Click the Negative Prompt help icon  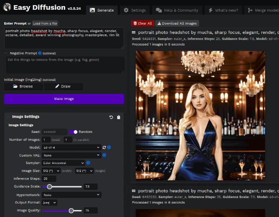[x=40, y=53]
